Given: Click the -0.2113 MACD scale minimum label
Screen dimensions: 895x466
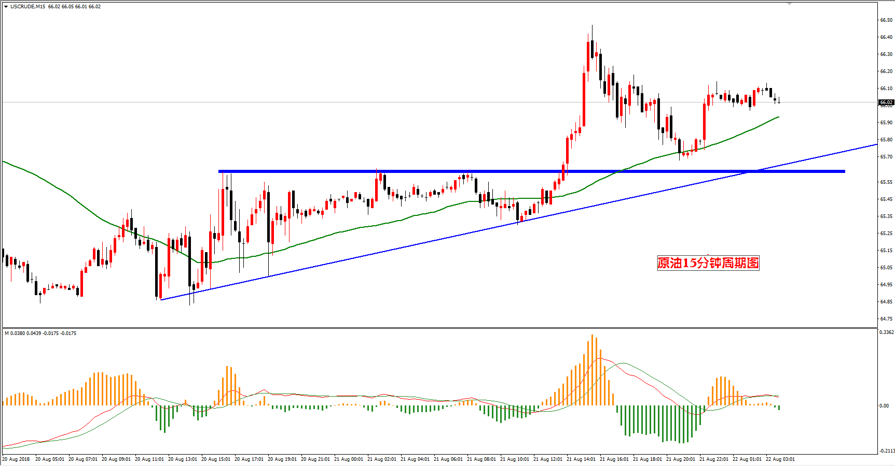Looking at the screenshot, I should point(887,451).
